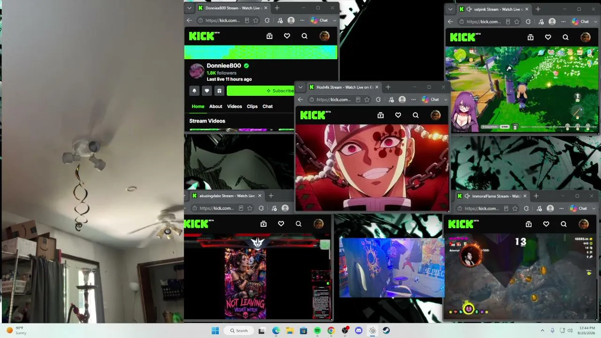
Task: Toggle the favorite star in the abuzingdabz window
Action: (250, 208)
